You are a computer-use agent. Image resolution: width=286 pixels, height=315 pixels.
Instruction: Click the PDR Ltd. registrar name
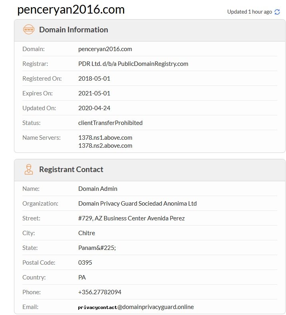pyautogui.click(x=133, y=64)
